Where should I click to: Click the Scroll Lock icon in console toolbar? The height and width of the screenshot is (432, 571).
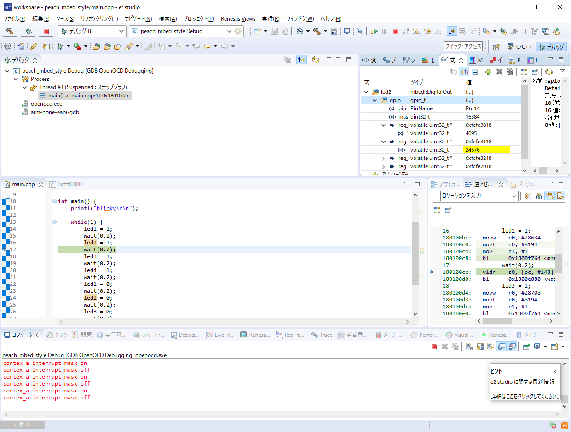(479, 347)
